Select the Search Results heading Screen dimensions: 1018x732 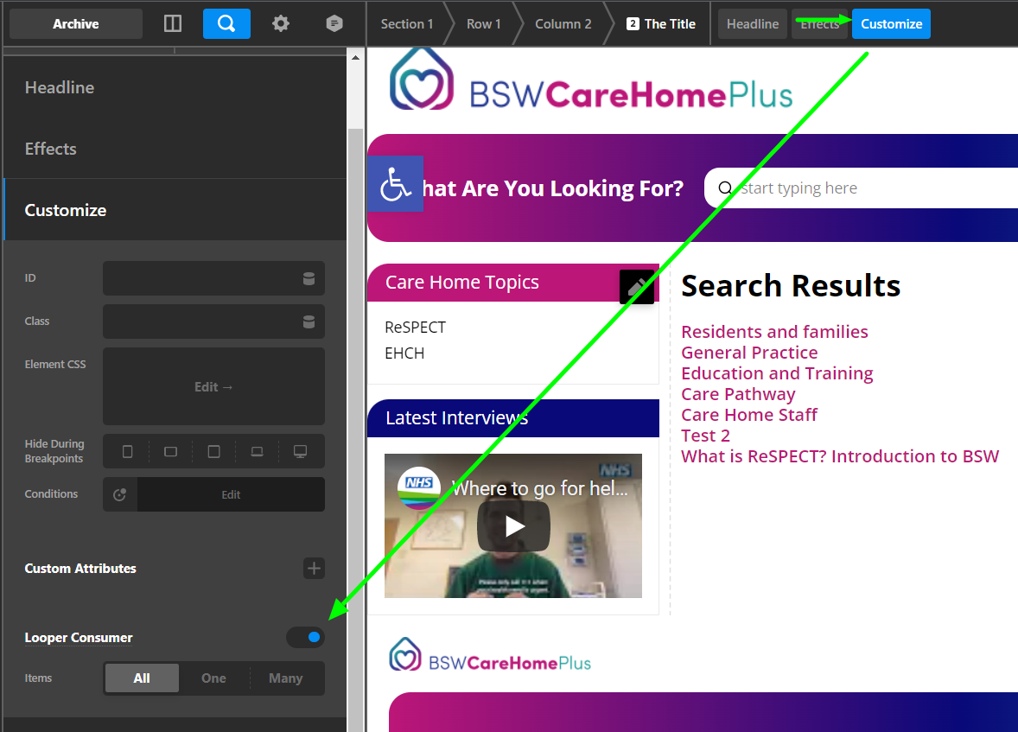(x=791, y=286)
